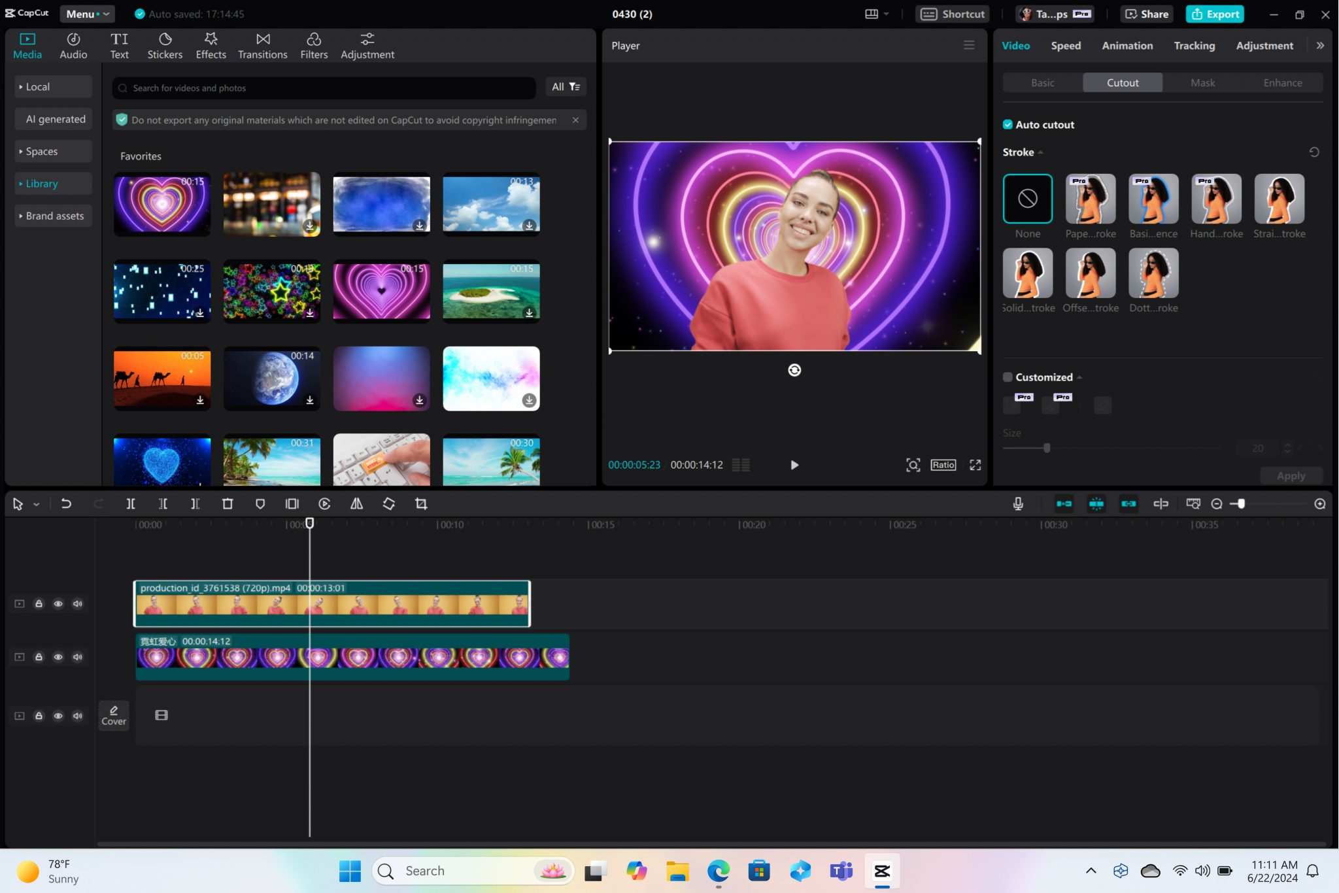Click the timeline zoom slider handle

[1241, 503]
